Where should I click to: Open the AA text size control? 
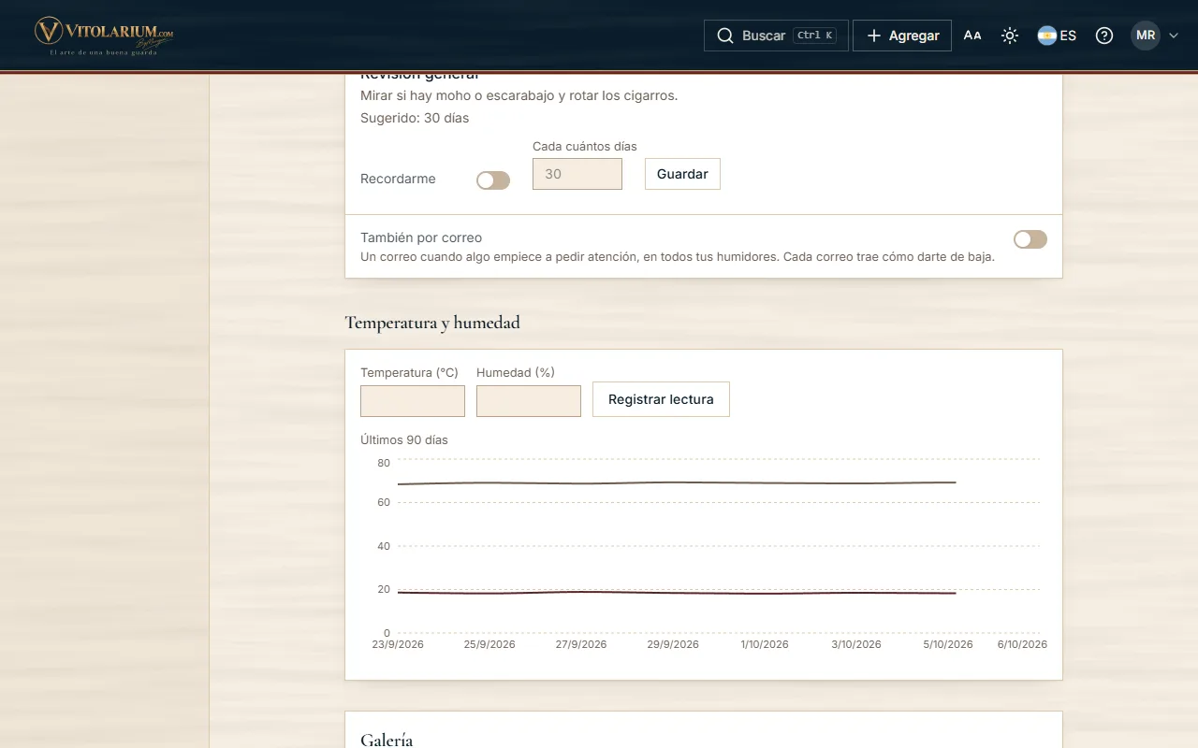click(972, 36)
